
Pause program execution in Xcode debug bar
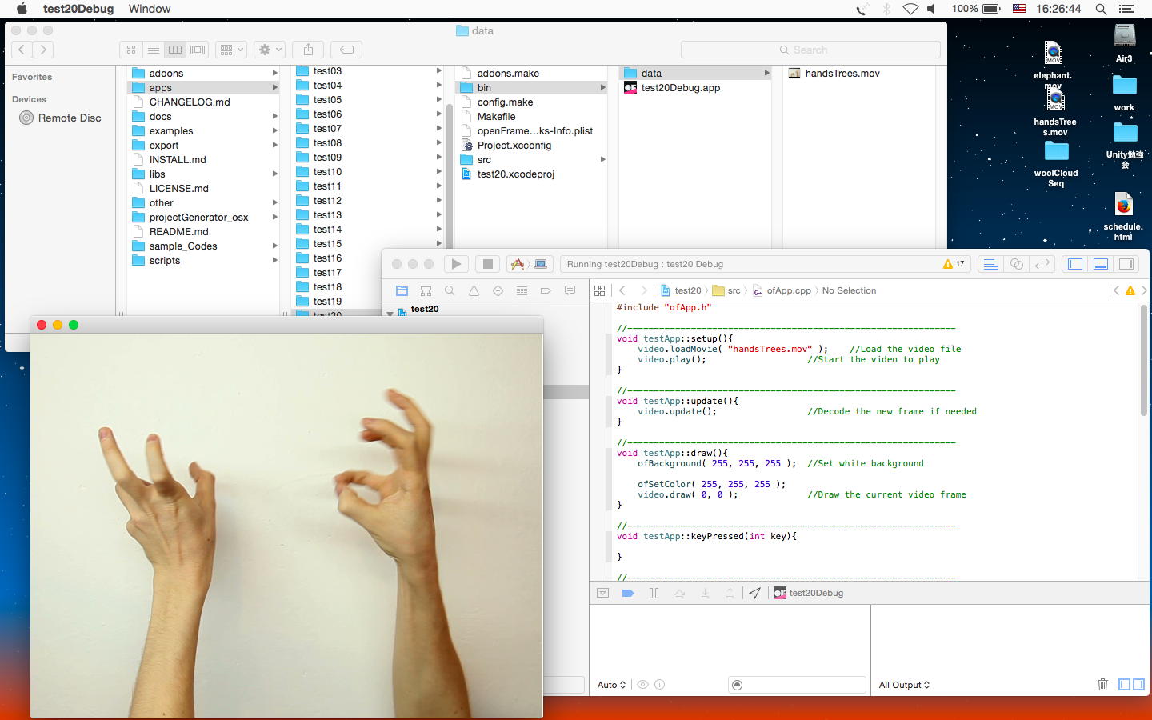click(x=654, y=593)
